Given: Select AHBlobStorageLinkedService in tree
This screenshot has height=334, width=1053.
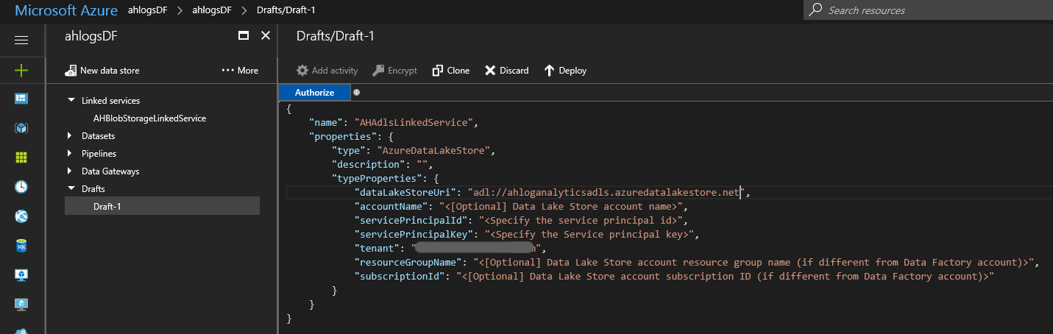Looking at the screenshot, I should pos(149,118).
